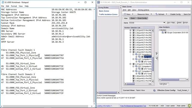Click the port icon of 2,40(port40) row

coord(133,37)
